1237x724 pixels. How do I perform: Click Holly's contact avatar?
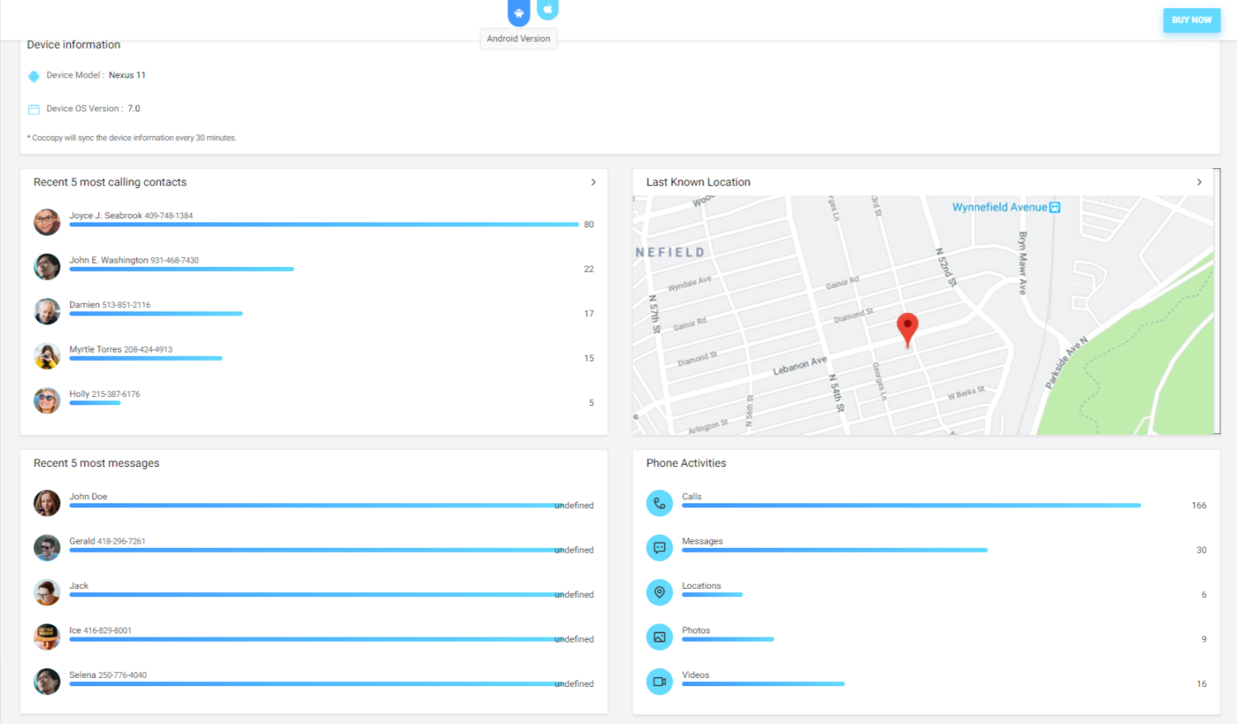tap(47, 400)
